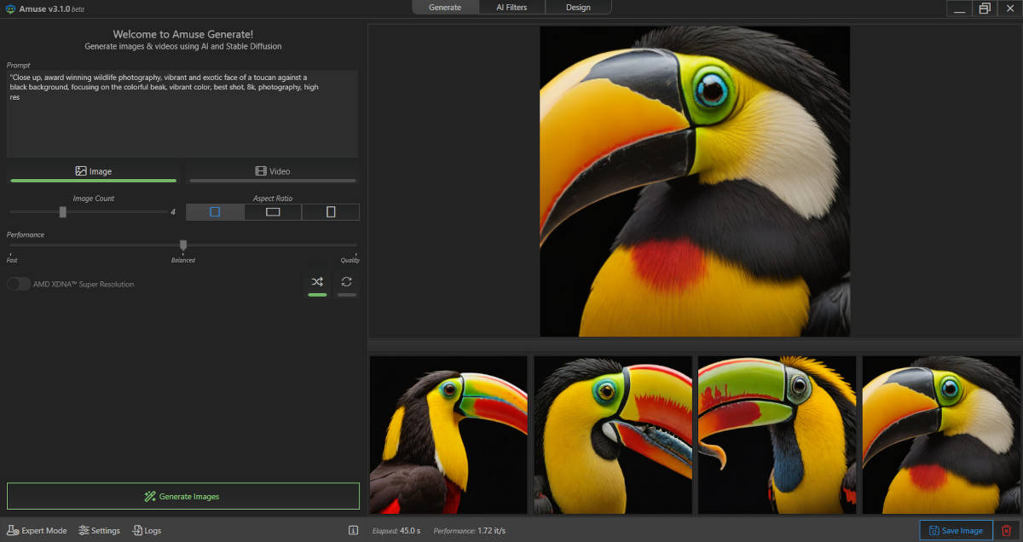Viewport: 1023px width, 542px height.
Task: Toggle the shuffle random seed icon
Action: click(x=317, y=282)
